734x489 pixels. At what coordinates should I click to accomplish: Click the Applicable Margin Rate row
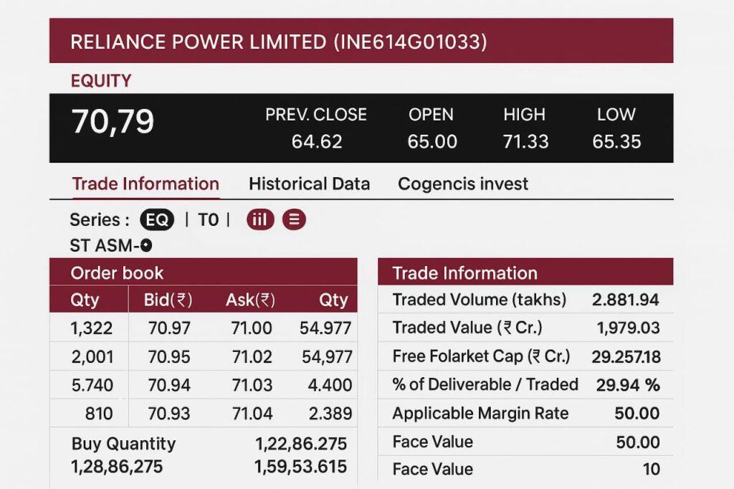(x=525, y=413)
